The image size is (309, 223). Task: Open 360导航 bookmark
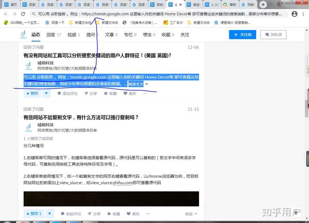[22, 23]
